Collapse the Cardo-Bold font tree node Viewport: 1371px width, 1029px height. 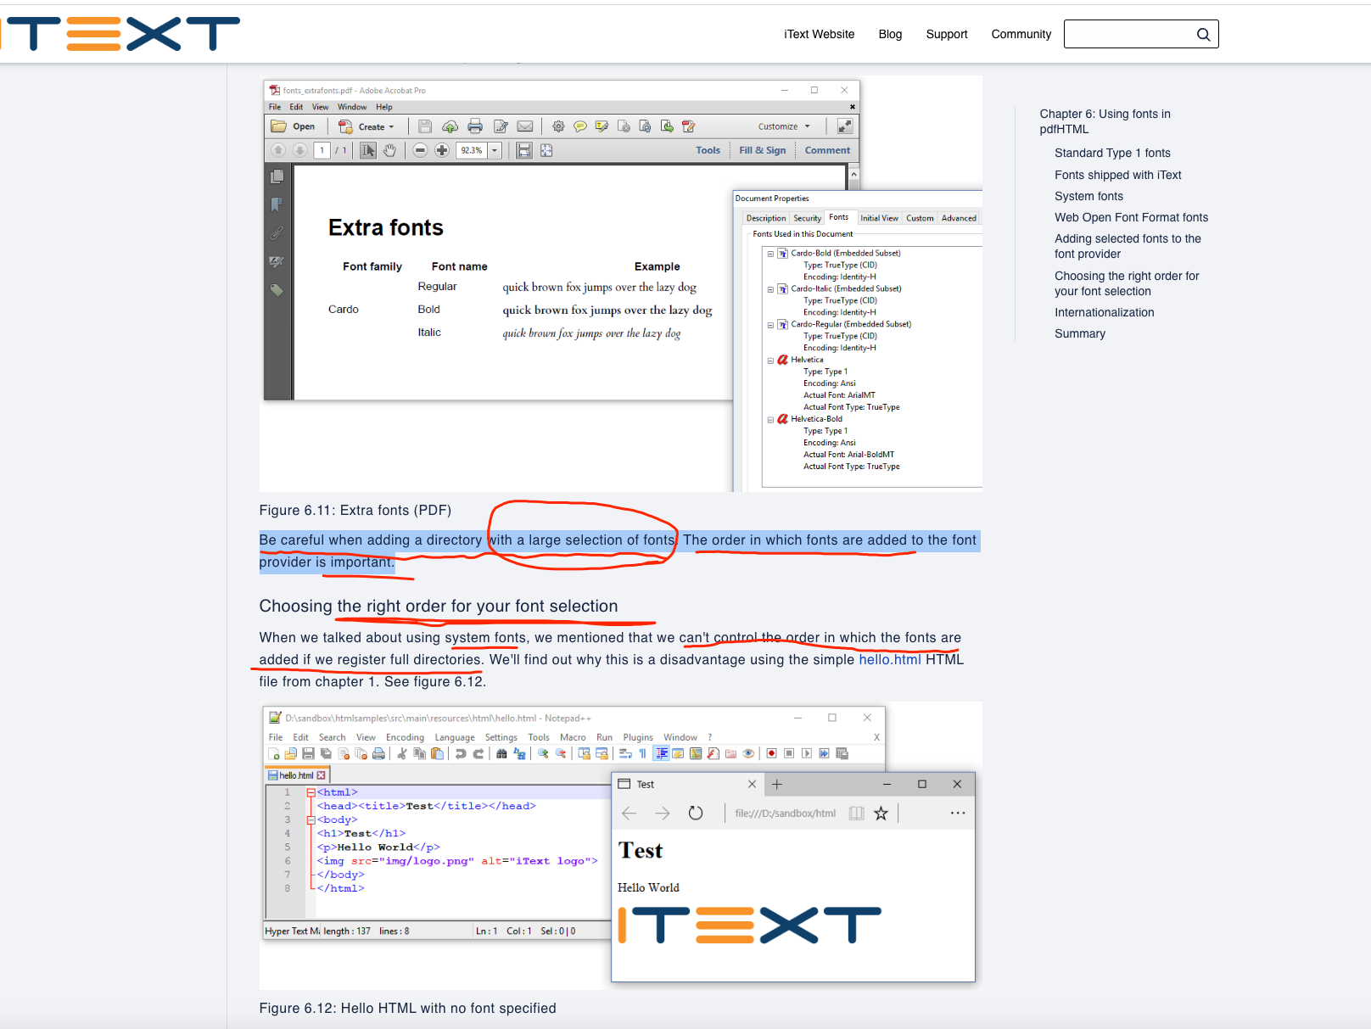click(770, 254)
